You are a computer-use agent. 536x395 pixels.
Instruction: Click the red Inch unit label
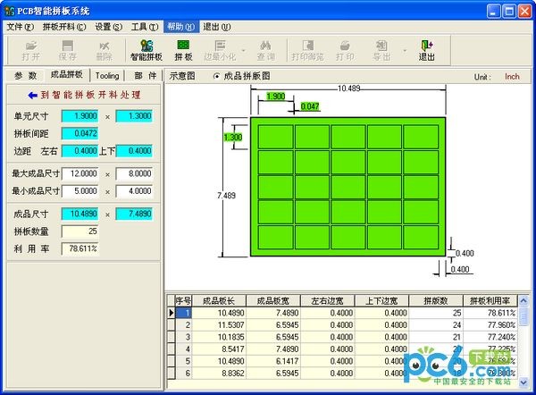tap(512, 77)
